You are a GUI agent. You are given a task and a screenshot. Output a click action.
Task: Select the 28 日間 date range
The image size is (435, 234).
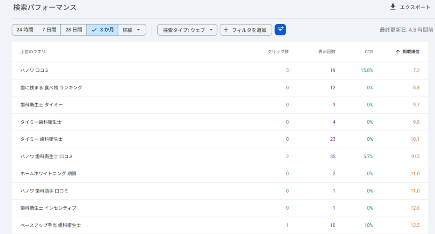(74, 30)
